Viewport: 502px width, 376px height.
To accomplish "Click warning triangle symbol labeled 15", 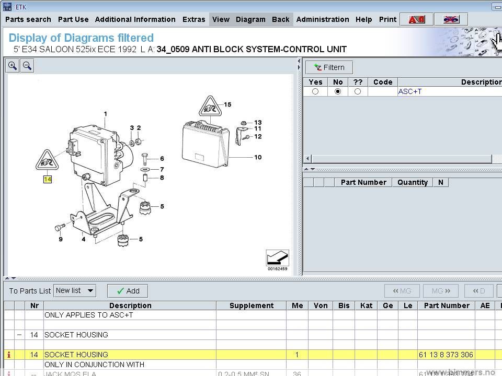I will pos(210,106).
